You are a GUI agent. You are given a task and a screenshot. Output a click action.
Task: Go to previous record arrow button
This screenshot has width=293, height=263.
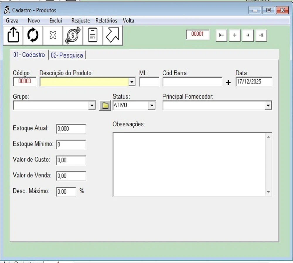(x=234, y=35)
